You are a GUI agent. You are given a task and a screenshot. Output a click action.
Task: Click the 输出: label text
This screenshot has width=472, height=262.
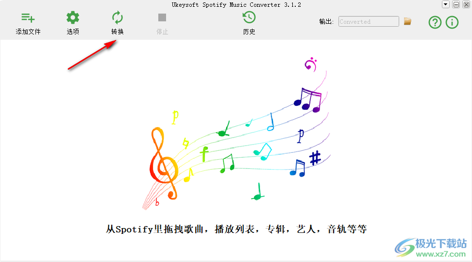(x=326, y=22)
